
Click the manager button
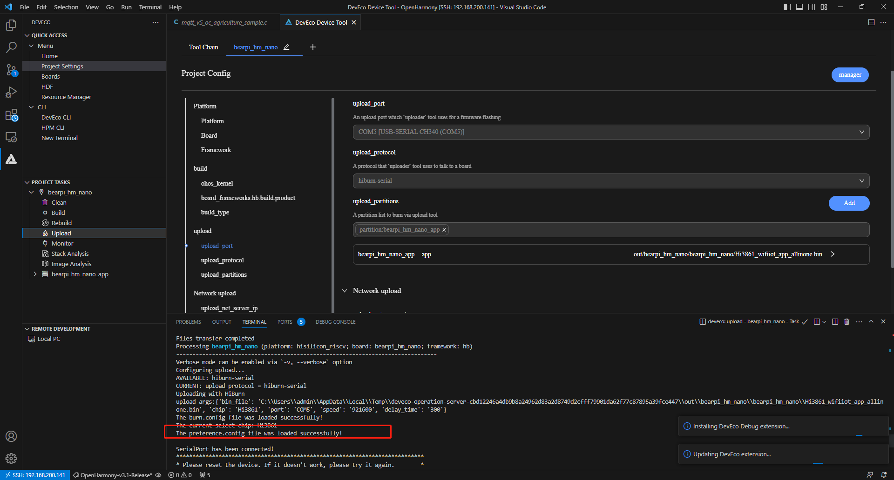(x=850, y=75)
